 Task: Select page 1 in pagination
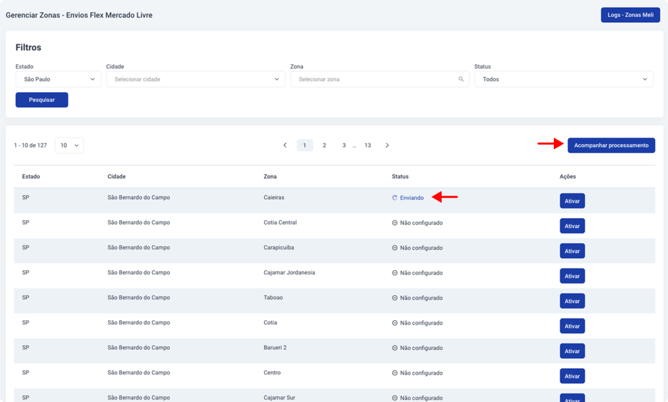click(305, 145)
